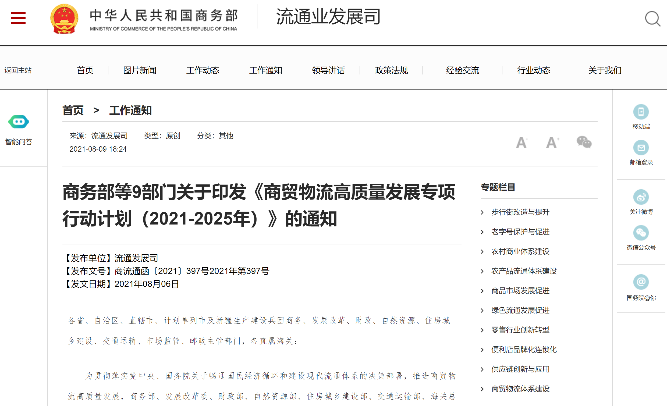Expand chevron beside 商贸物流体系建设
667x406 pixels.
point(482,389)
